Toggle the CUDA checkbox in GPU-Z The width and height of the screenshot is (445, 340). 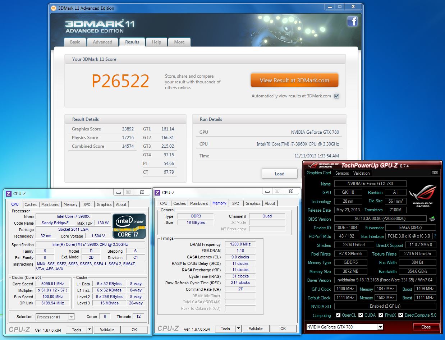[361, 315]
